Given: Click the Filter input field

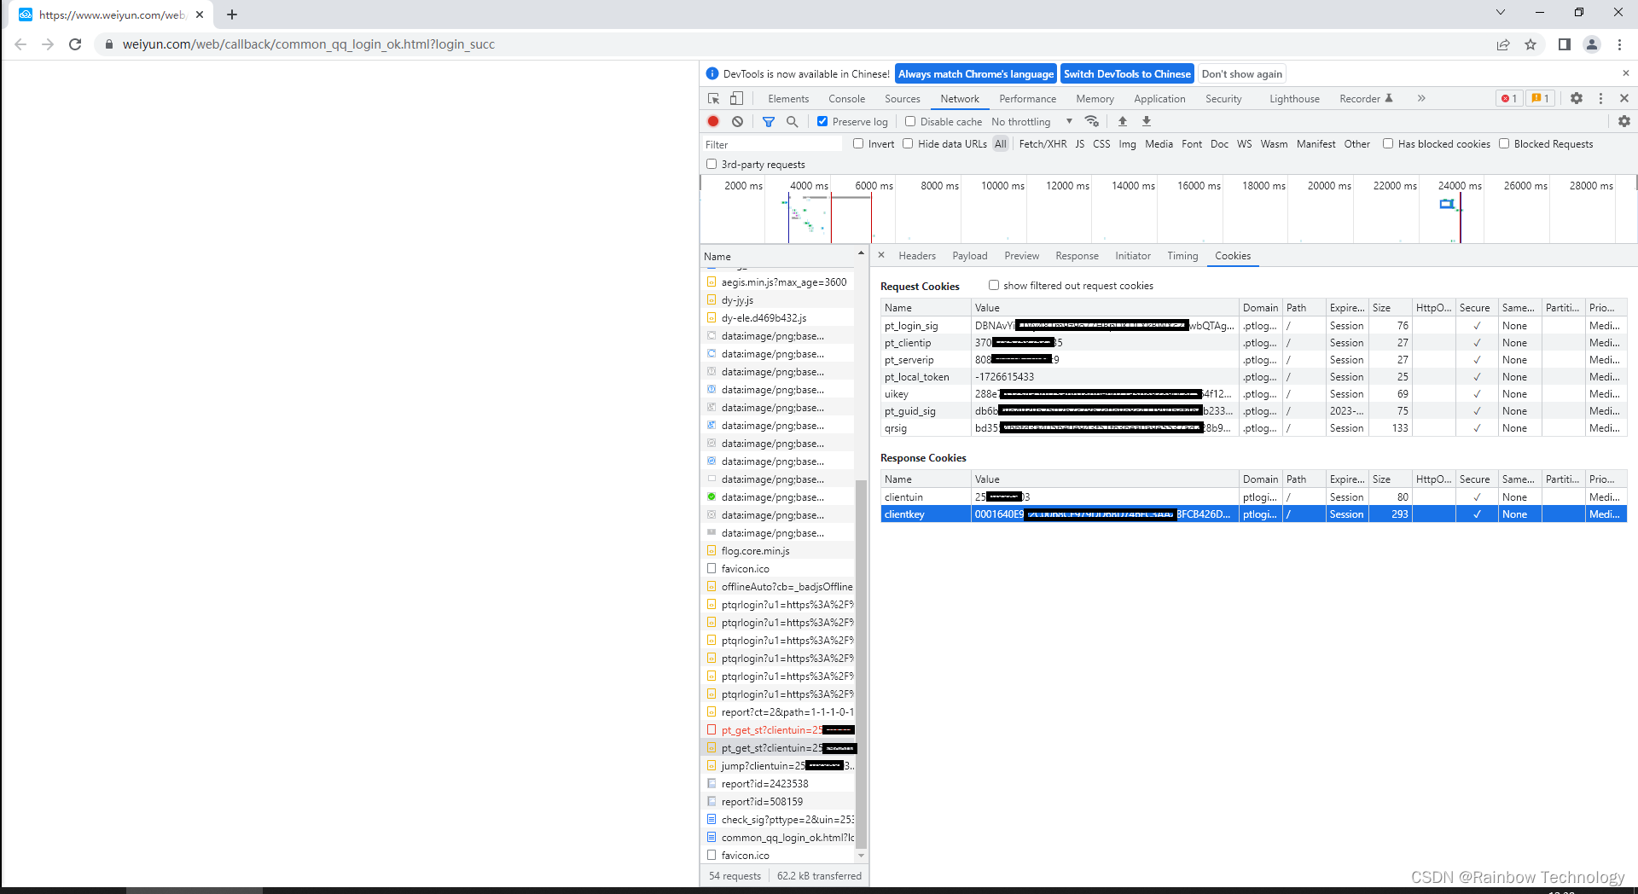Looking at the screenshot, I should (x=772, y=144).
